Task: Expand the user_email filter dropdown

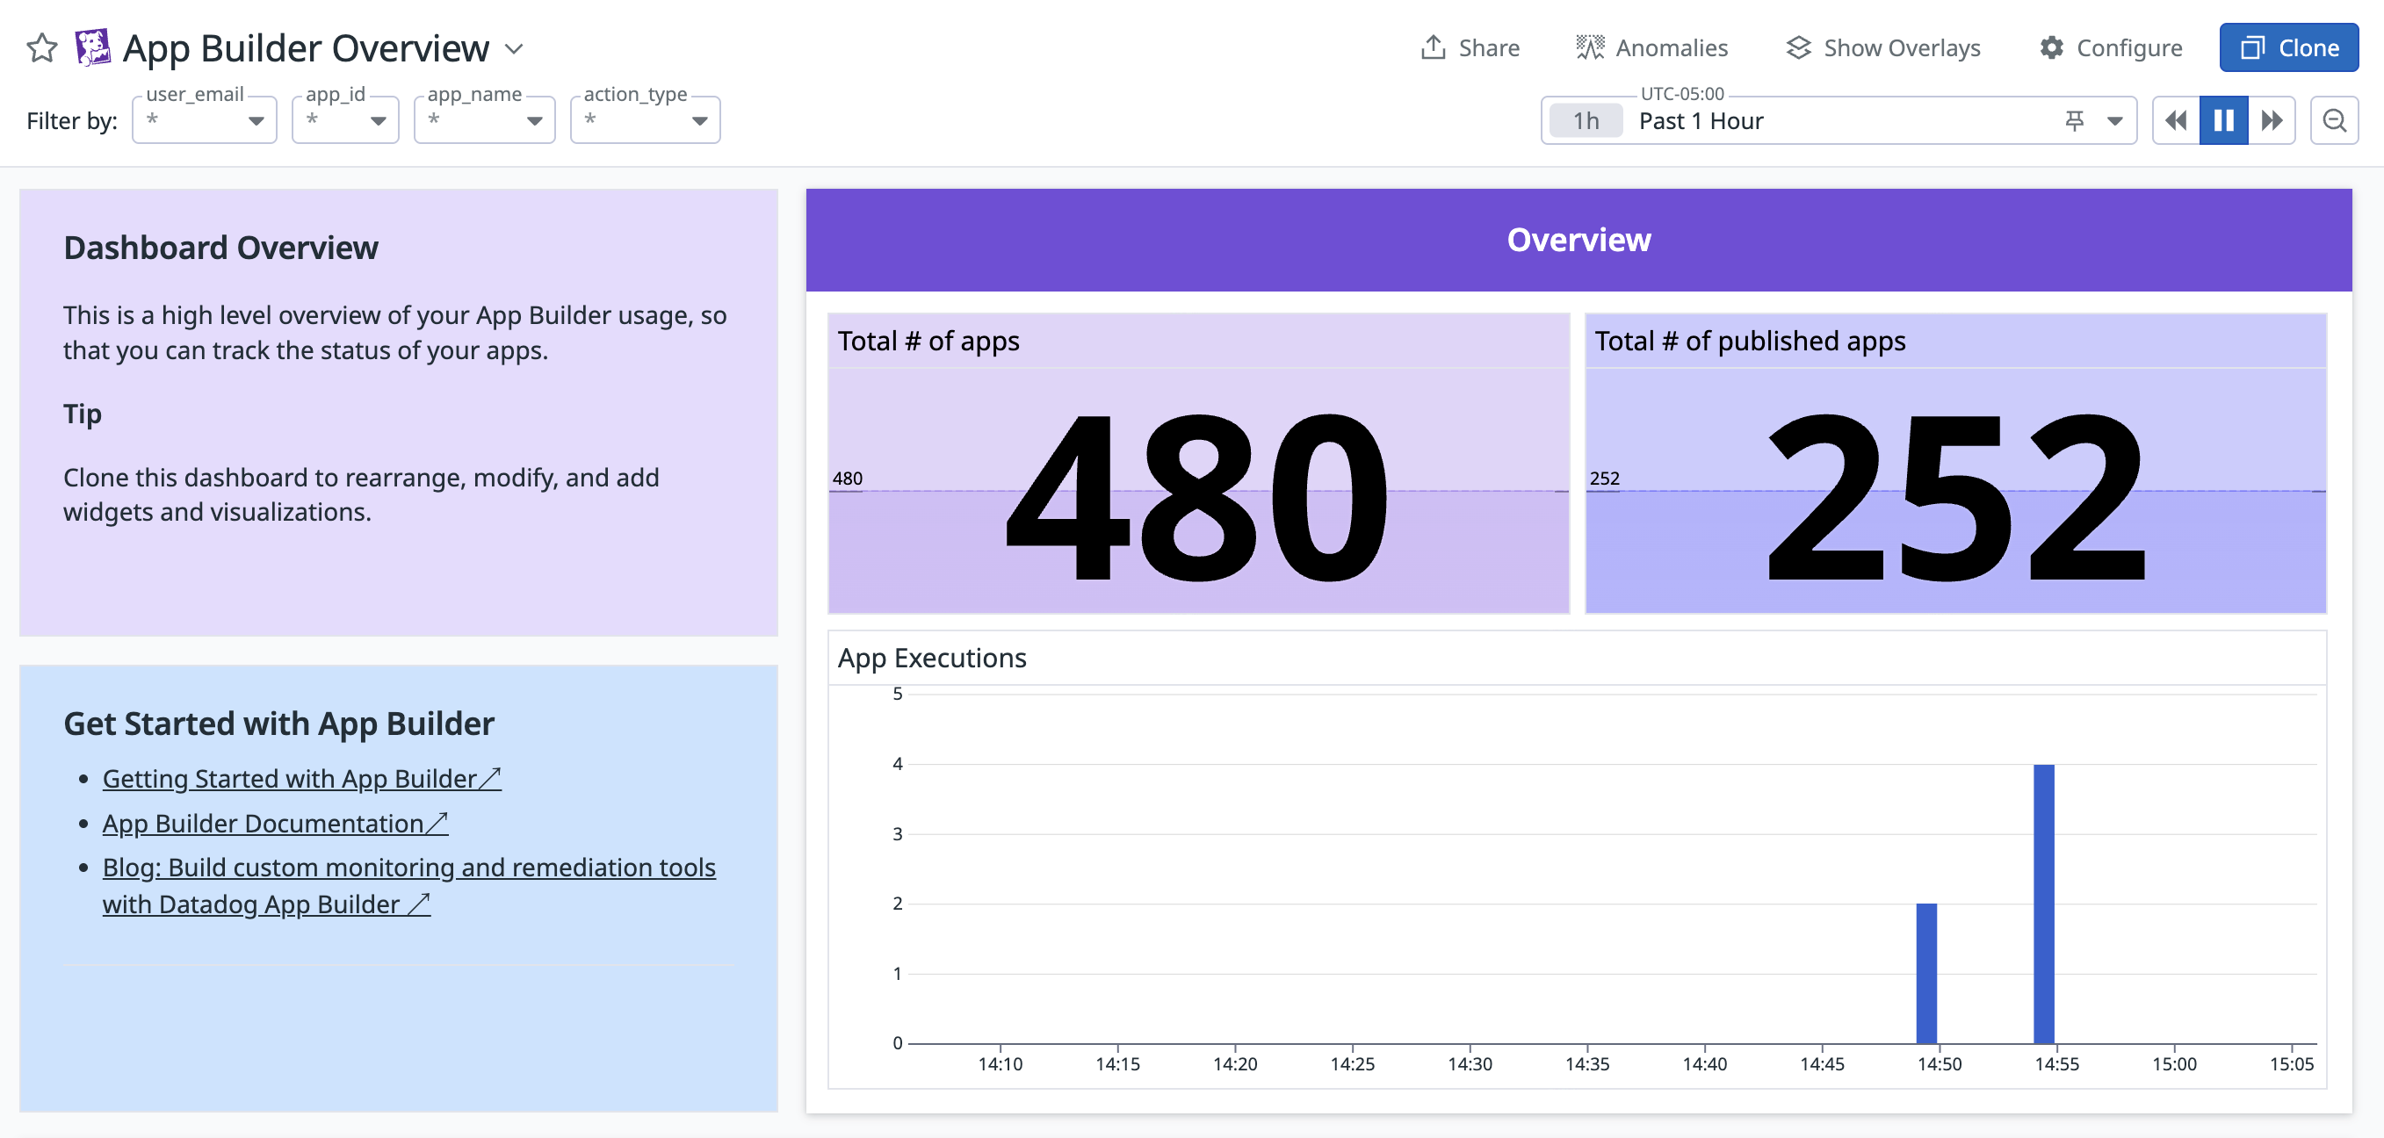Action: (x=205, y=120)
